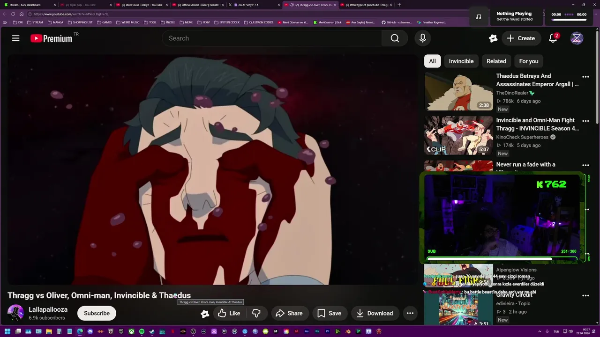
Task: Open Windows Start menu
Action: (x=7, y=332)
